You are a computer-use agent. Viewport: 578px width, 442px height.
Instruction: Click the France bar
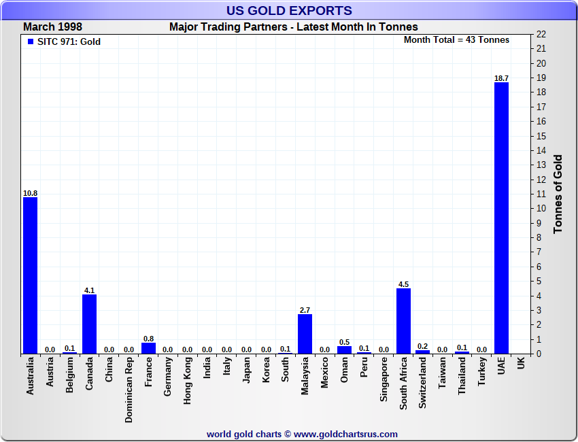(148, 348)
